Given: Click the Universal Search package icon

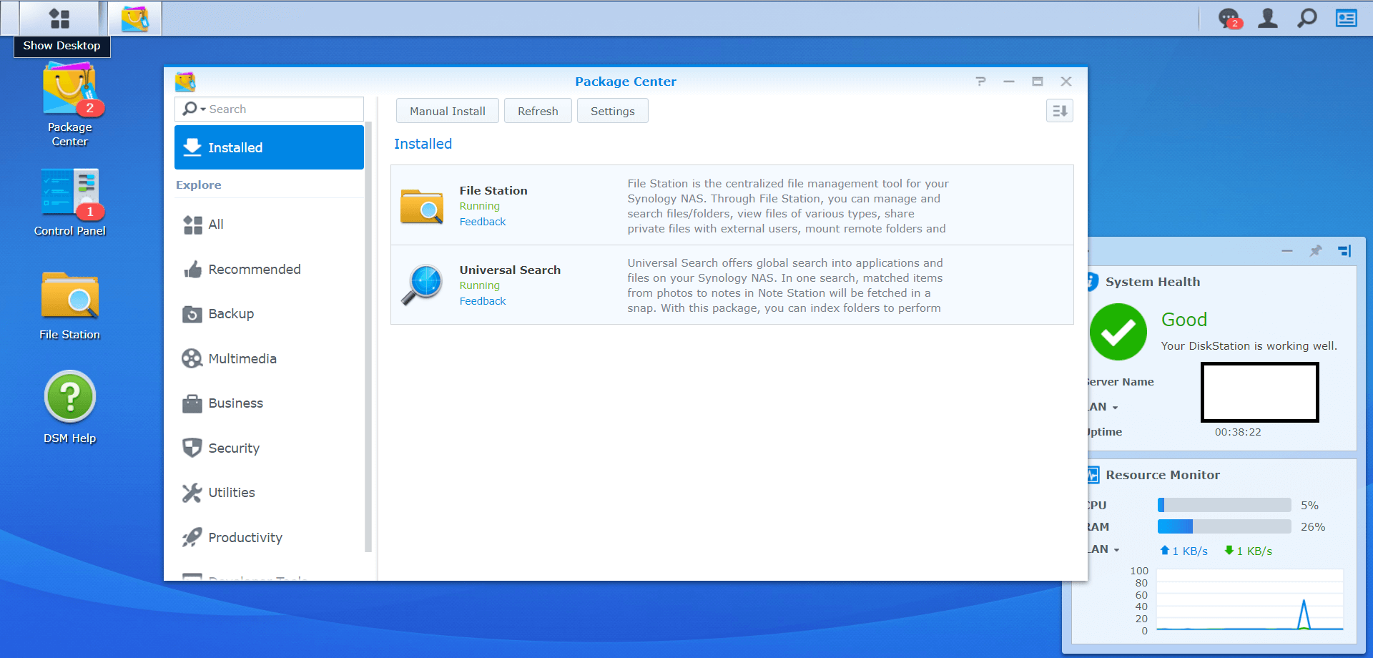Looking at the screenshot, I should [422, 285].
